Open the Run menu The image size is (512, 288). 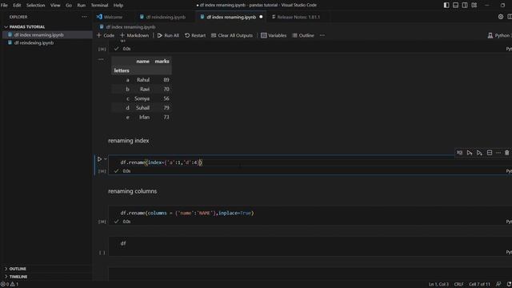pyautogui.click(x=82, y=6)
